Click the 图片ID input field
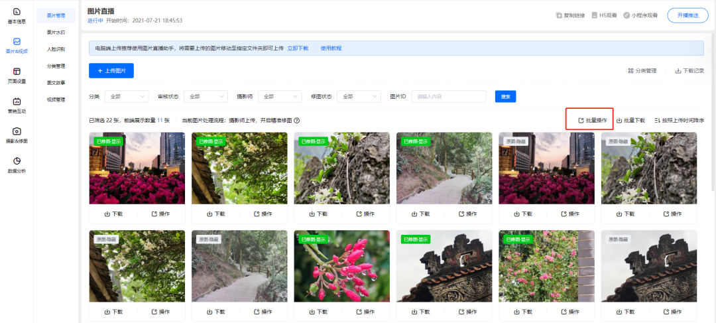 449,97
